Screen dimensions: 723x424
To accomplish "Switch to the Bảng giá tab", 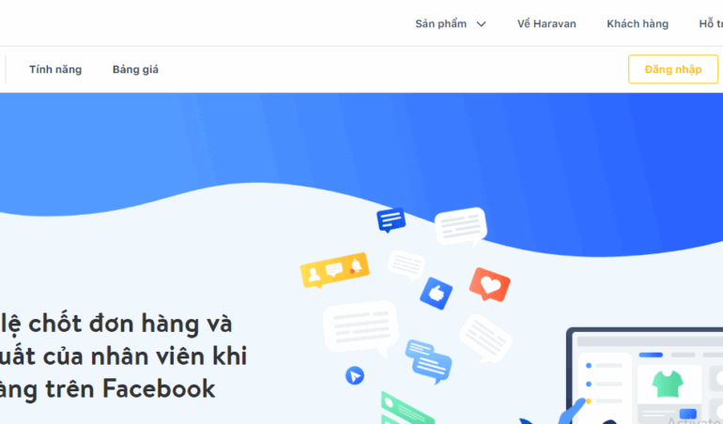I will coord(135,69).
